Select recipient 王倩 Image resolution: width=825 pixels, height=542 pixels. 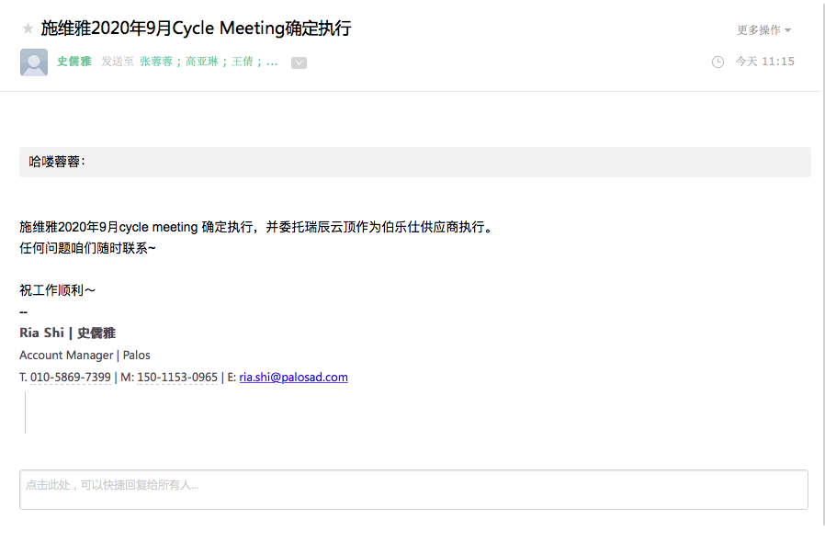point(243,62)
